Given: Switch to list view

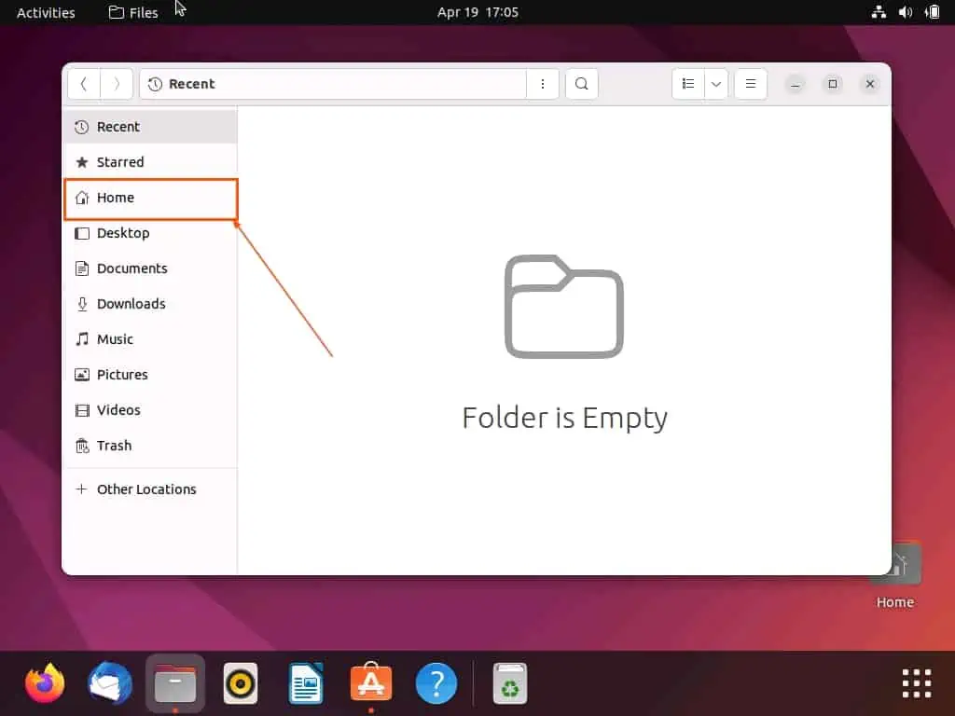Looking at the screenshot, I should point(688,83).
